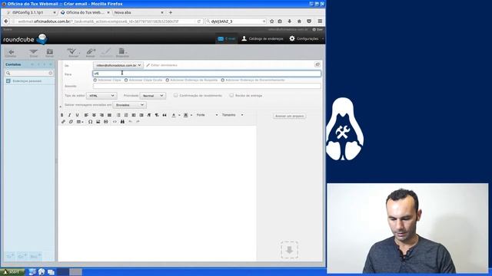Open the editor type HTML dropdown
This screenshot has height=276, width=492.
click(x=101, y=95)
